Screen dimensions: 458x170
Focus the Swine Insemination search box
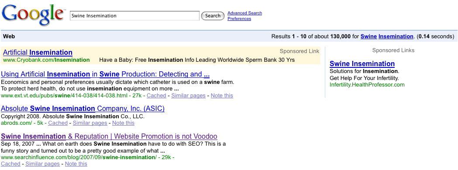(134, 16)
